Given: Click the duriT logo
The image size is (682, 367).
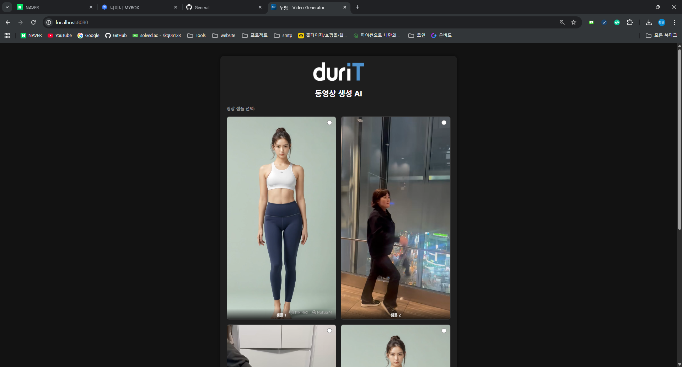Looking at the screenshot, I should [338, 72].
